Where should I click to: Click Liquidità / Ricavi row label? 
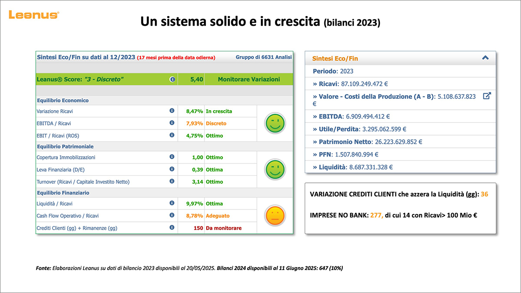(55, 203)
